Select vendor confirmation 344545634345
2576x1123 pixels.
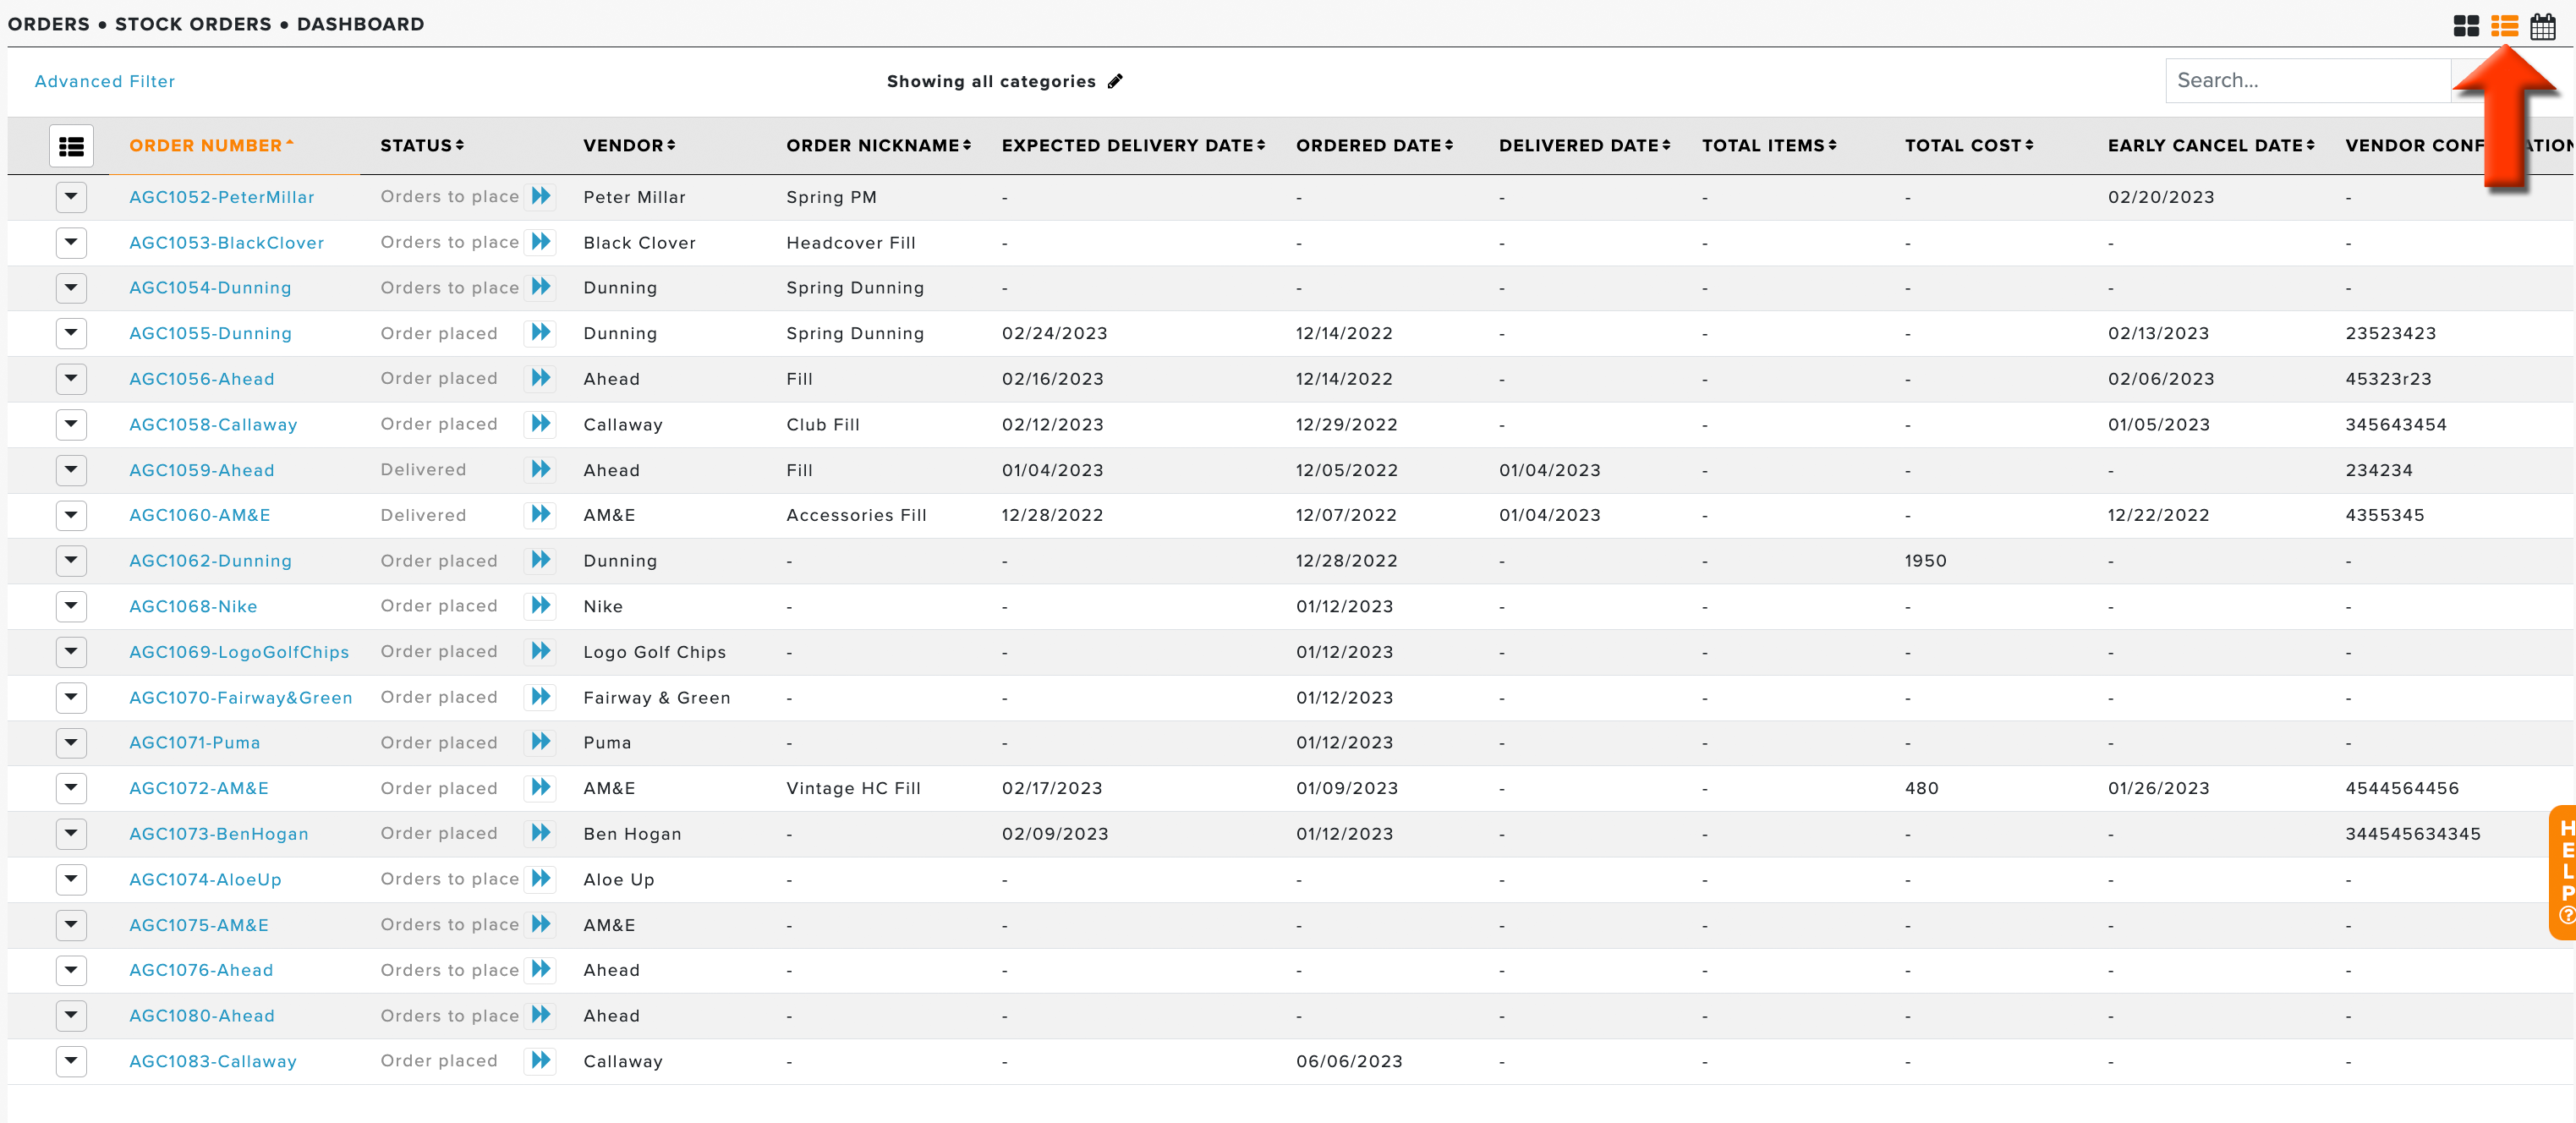click(x=2413, y=834)
